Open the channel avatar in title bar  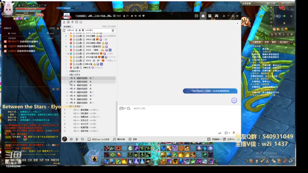click(66, 16)
